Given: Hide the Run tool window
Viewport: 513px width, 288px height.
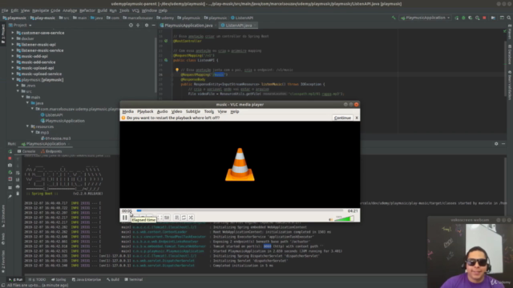Looking at the screenshot, I should 503,144.
